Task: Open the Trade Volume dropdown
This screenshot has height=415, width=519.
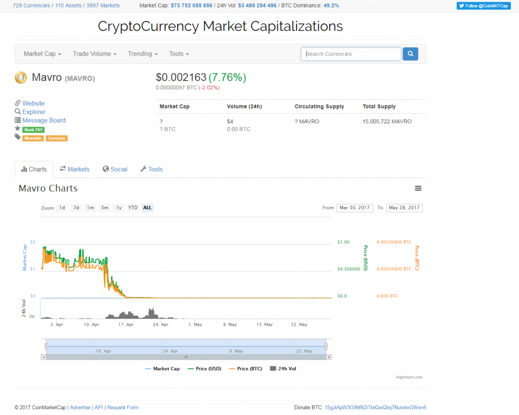Action: point(95,54)
